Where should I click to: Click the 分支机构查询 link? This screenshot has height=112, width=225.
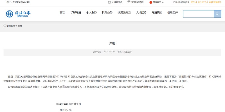point(137,2)
